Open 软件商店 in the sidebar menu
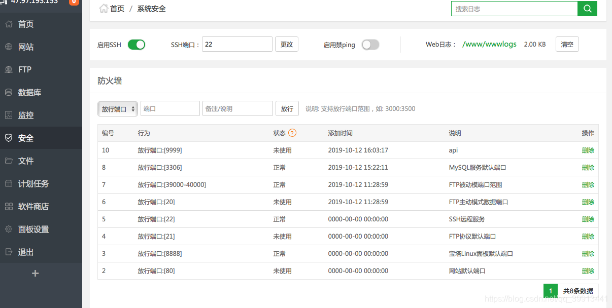Image resolution: width=612 pixels, height=308 pixels. click(x=33, y=206)
